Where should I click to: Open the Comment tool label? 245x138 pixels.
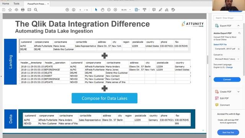(x=225, y=105)
